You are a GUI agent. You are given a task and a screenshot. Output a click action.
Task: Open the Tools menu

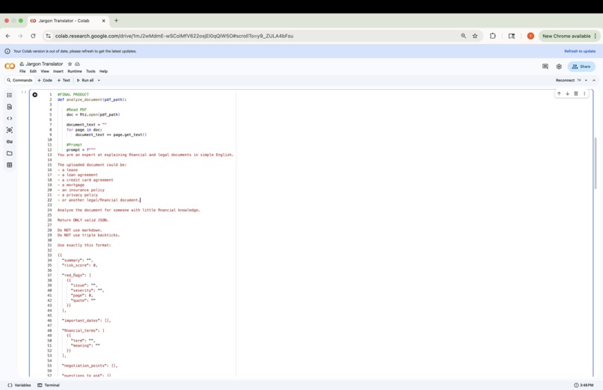tap(91, 72)
